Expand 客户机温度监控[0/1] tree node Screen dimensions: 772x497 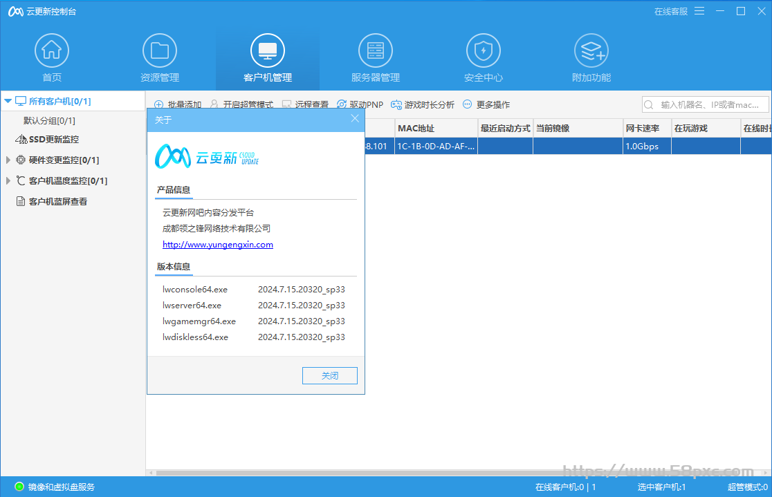(8, 180)
